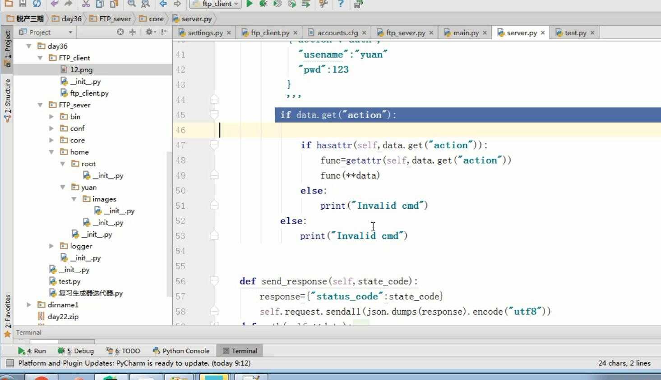The width and height of the screenshot is (661, 380).
Task: Toggle the Python Console tool window
Action: 181,351
